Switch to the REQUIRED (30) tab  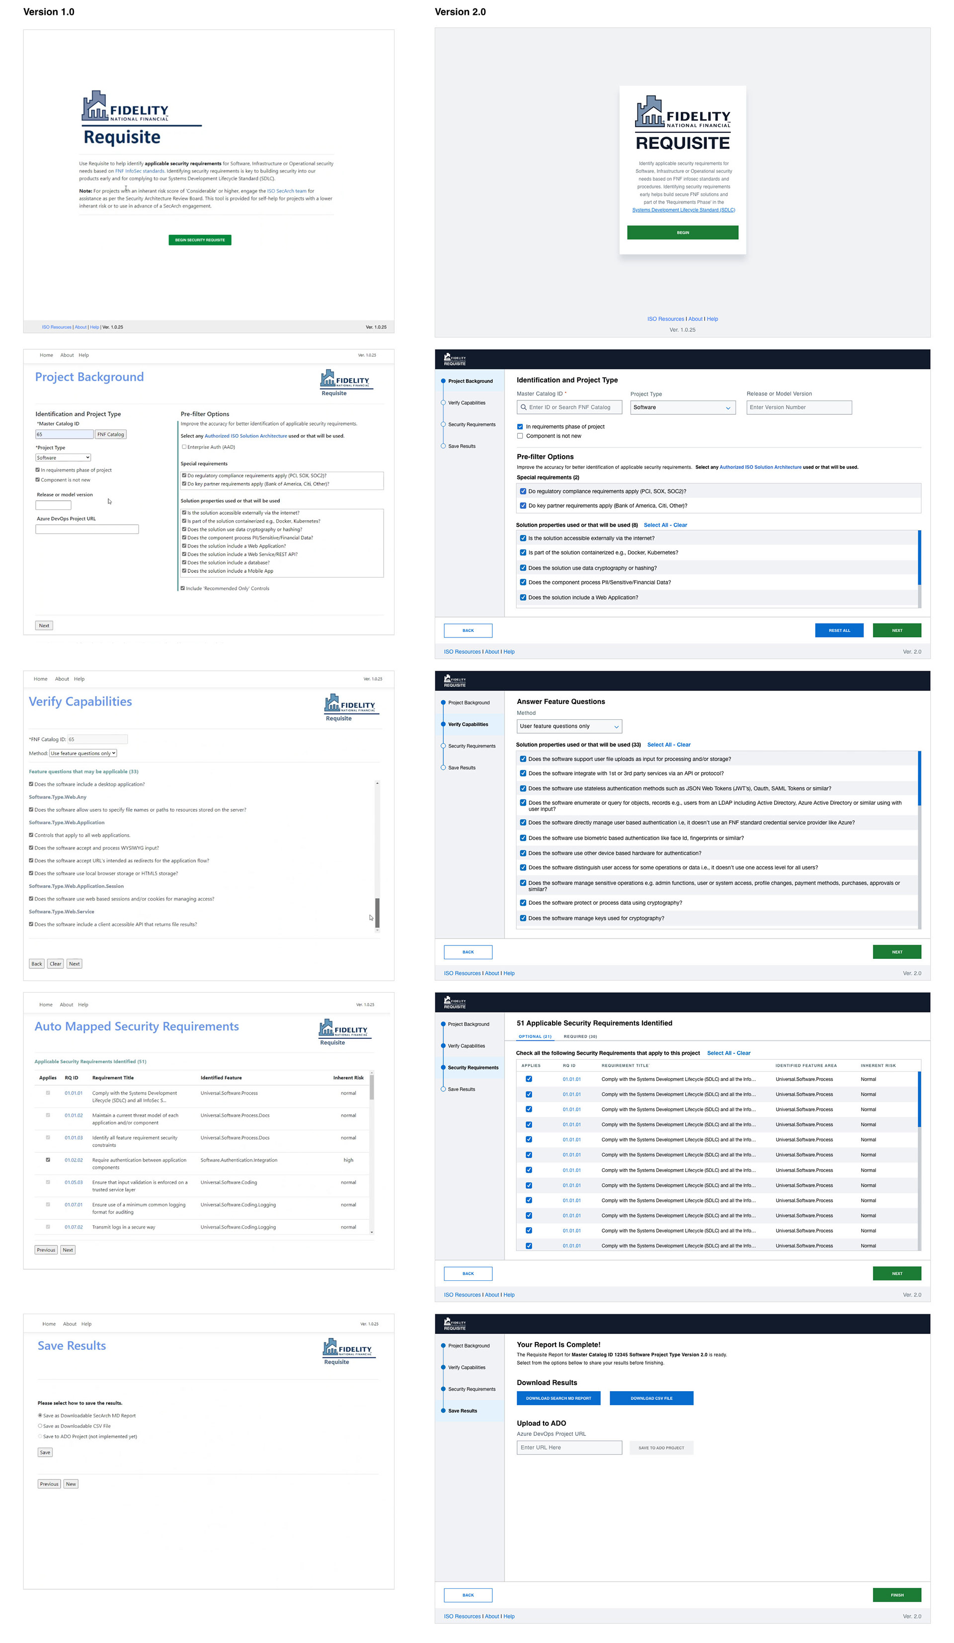[580, 1037]
